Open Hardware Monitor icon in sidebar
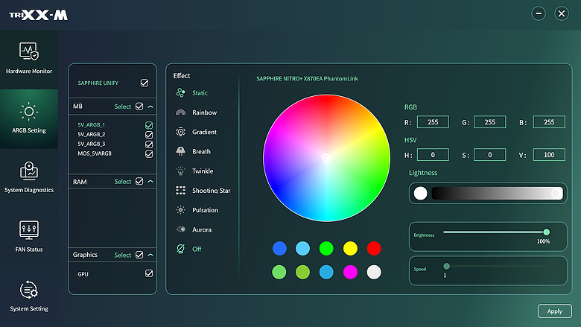The width and height of the screenshot is (581, 327). coord(29,51)
